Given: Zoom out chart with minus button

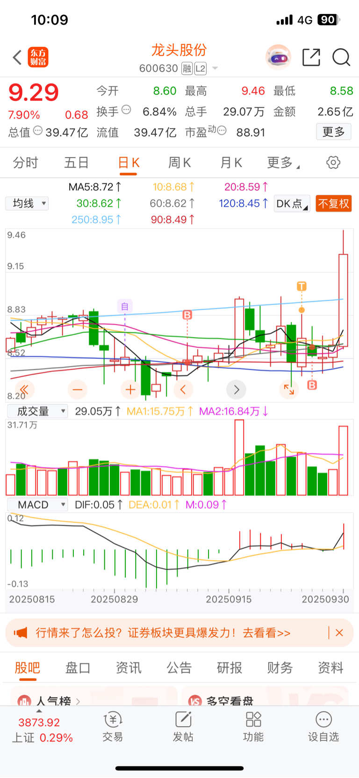Looking at the screenshot, I should tap(78, 389).
